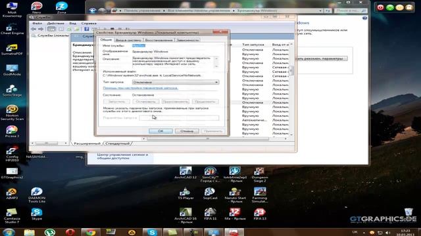
Task: Open FIFA 13 desktop shortcut
Action: [x=260, y=214]
